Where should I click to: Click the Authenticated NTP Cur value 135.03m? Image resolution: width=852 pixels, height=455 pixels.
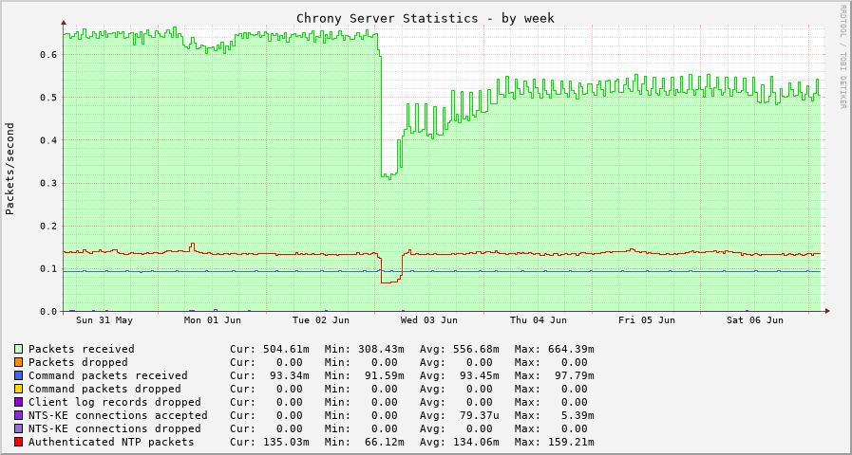286,442
